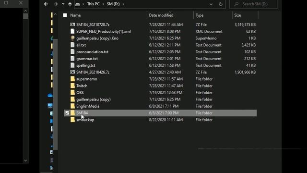This screenshot has width=307, height=173.
Task: Select the guillempalau (copy).Kno SuperMemo icon
Action: click(72, 38)
